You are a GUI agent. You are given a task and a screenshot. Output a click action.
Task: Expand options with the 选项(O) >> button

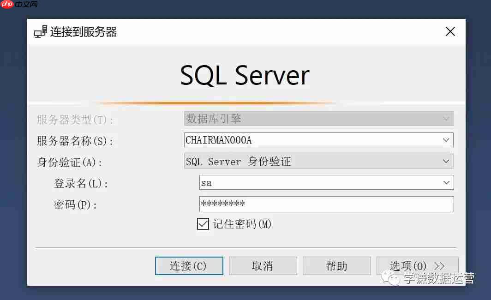pyautogui.click(x=417, y=265)
